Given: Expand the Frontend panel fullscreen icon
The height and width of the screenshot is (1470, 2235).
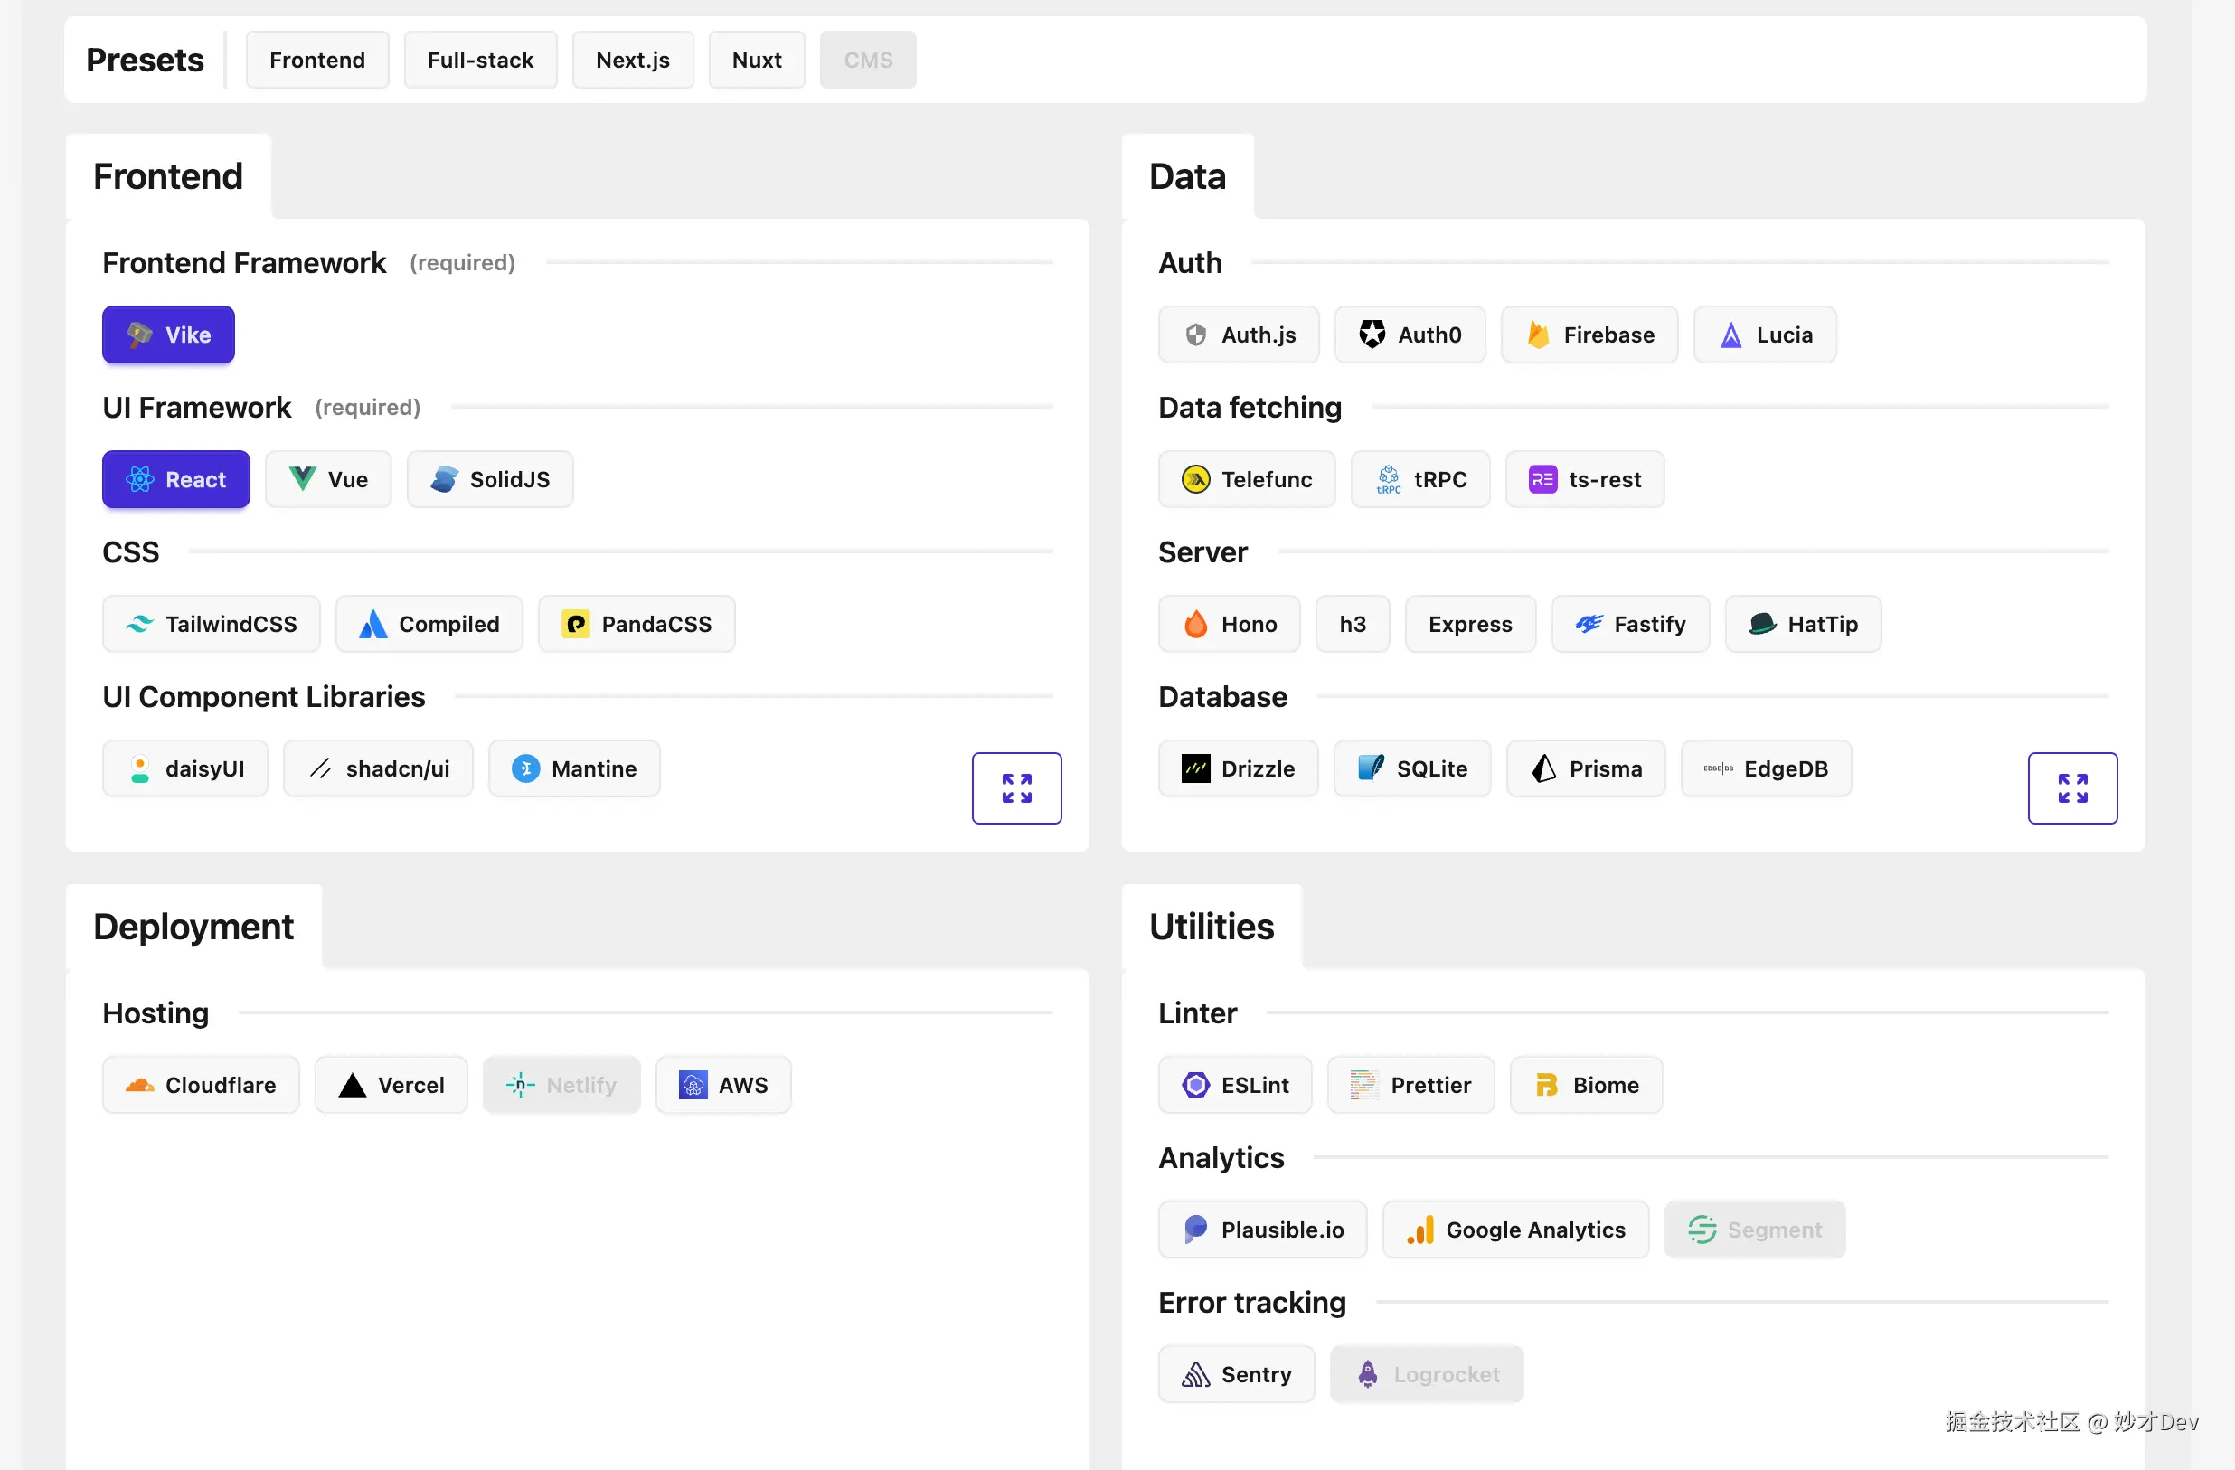Looking at the screenshot, I should [x=1016, y=787].
